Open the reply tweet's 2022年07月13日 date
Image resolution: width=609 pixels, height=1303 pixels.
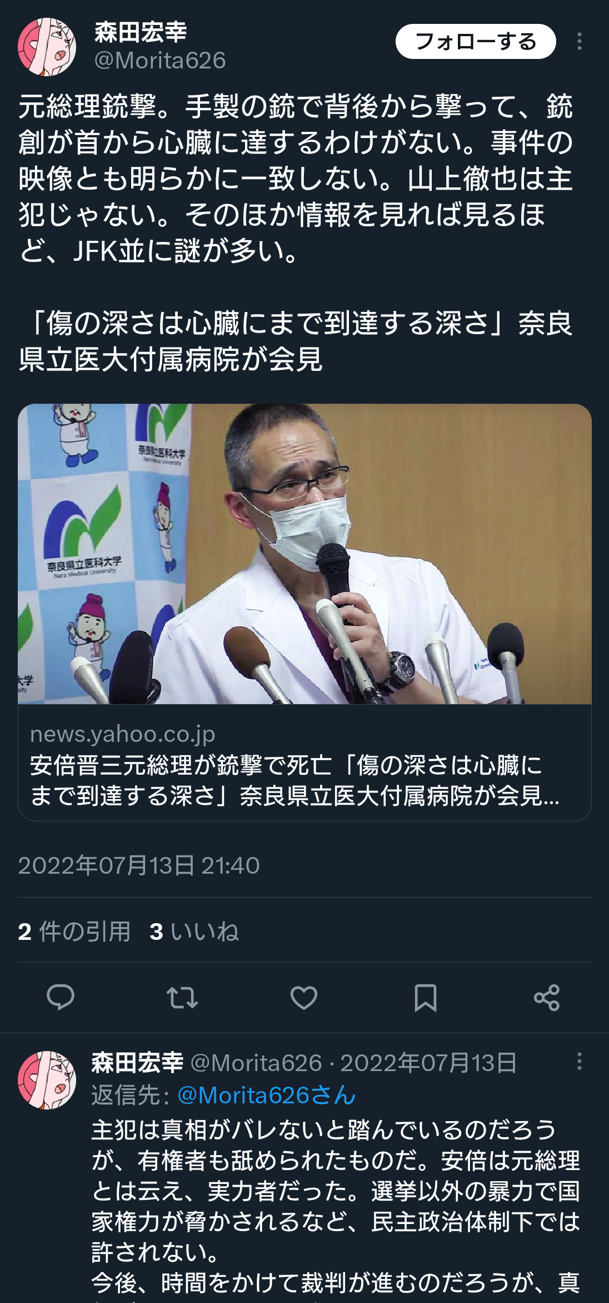pos(428,1063)
